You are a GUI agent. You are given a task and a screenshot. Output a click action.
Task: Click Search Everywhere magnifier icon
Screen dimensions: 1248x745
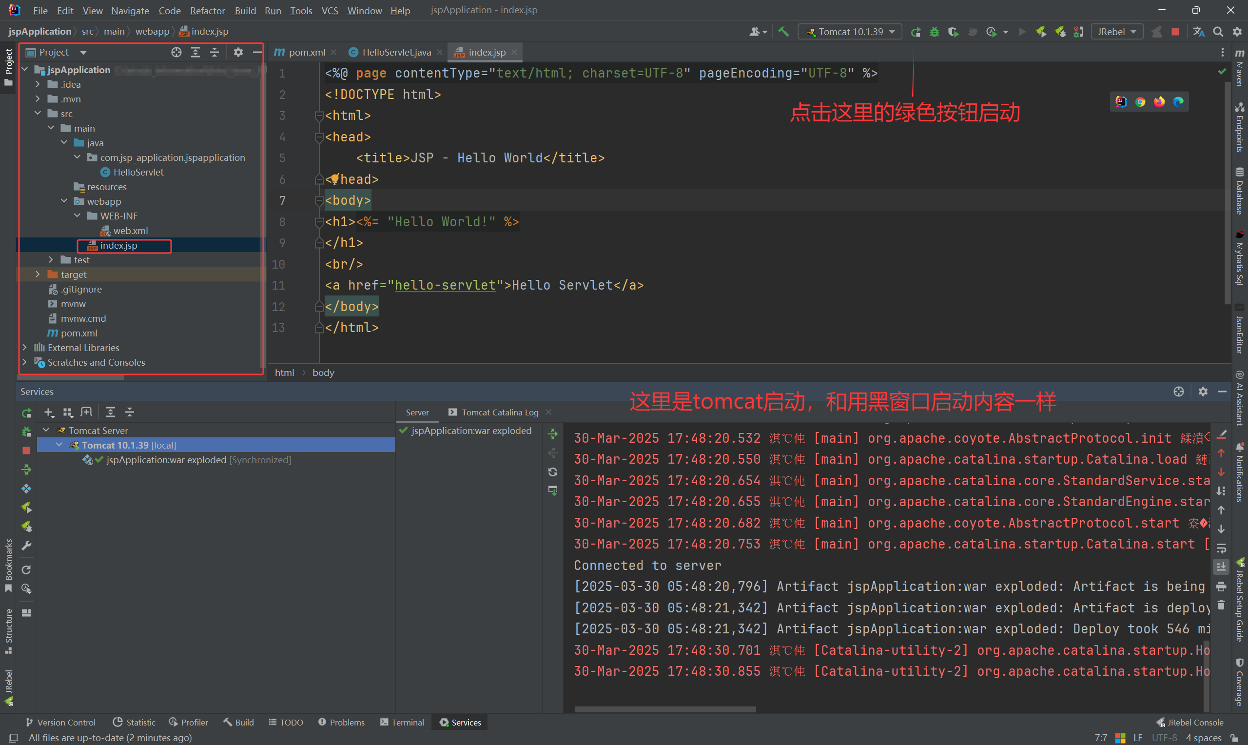coord(1218,32)
